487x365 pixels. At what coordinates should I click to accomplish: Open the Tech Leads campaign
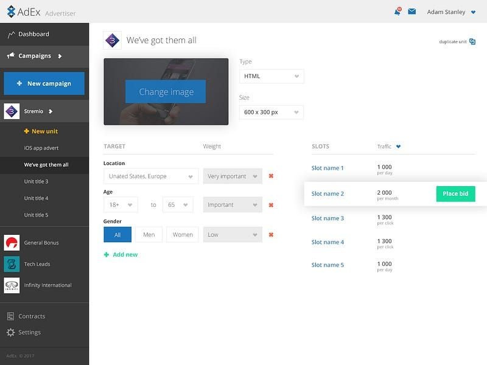(x=37, y=264)
